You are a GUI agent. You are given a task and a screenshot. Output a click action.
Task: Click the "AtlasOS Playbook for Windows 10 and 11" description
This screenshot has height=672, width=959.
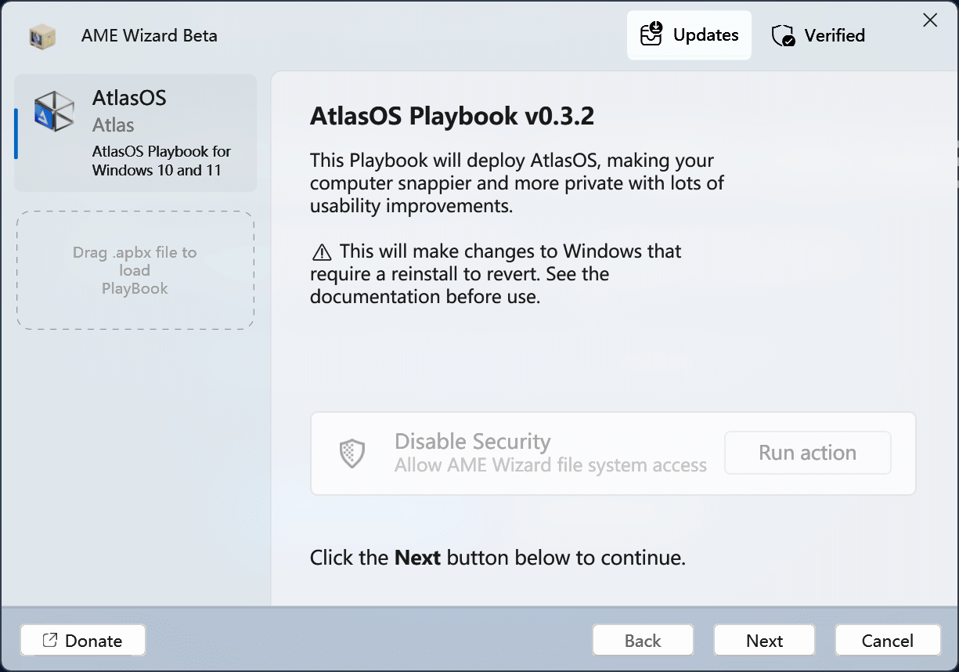point(162,161)
